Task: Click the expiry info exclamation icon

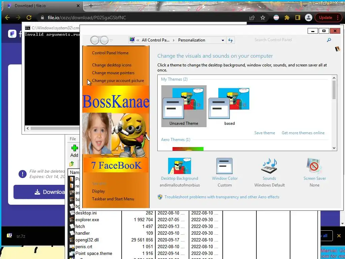Action: tap(23, 174)
